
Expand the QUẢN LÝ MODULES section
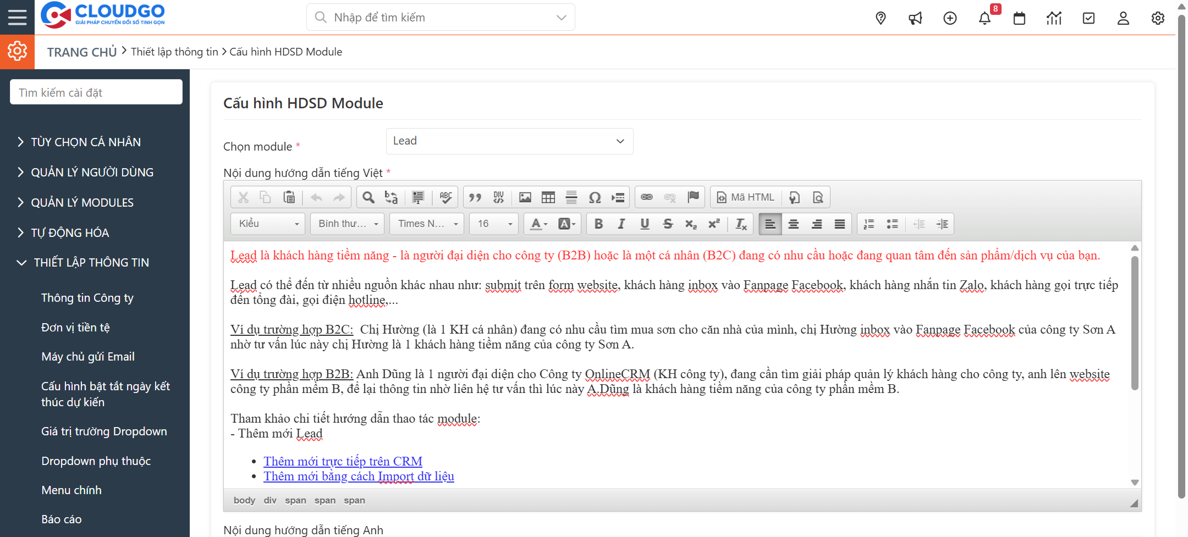pos(81,202)
